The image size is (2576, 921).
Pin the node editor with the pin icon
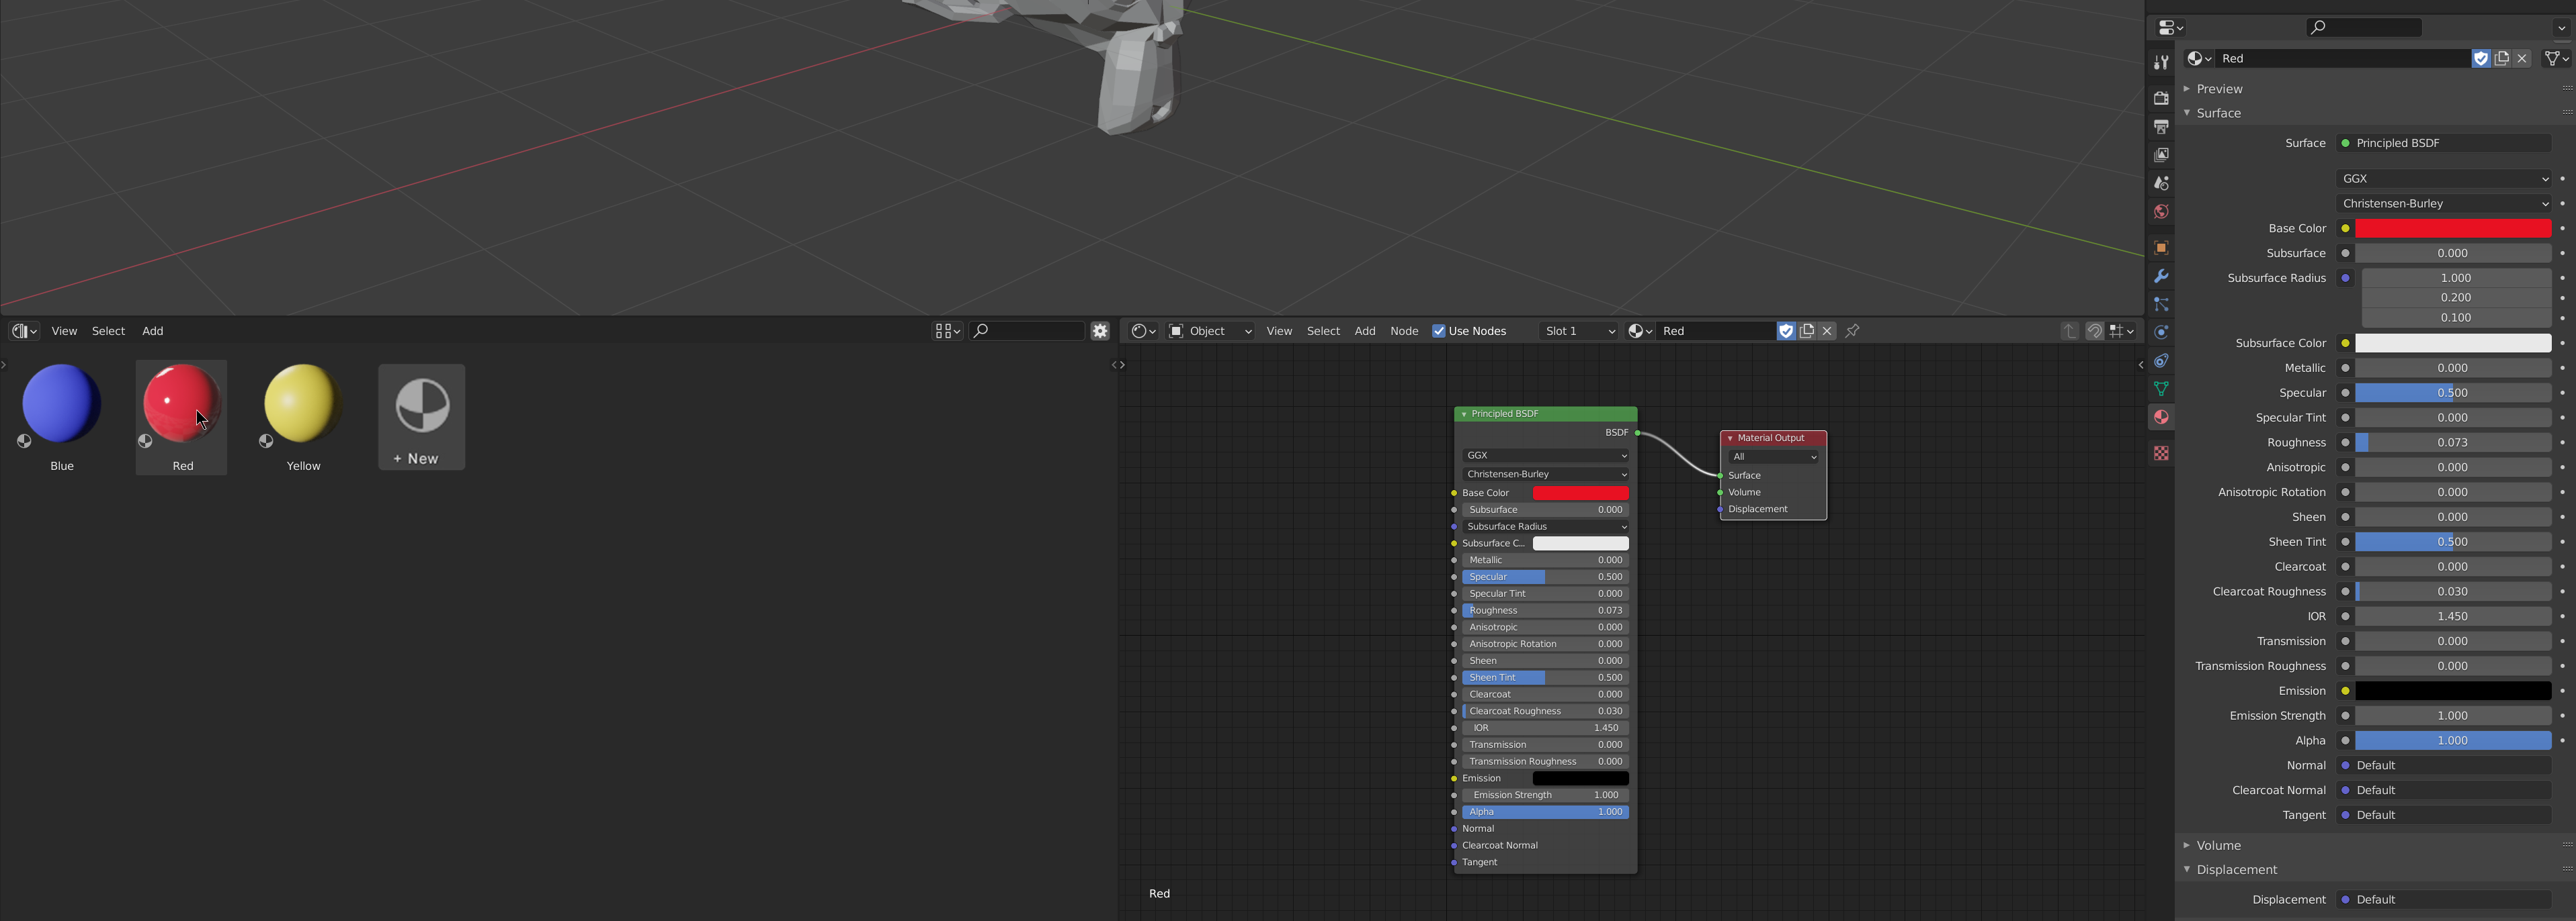(1852, 331)
